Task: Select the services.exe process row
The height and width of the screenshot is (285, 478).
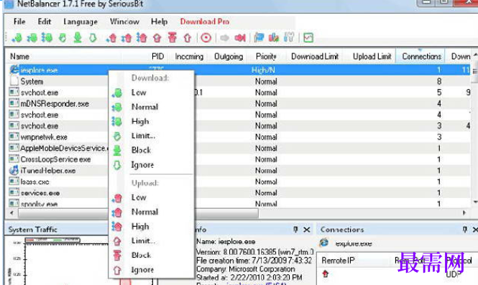Action: pyautogui.click(x=238, y=193)
